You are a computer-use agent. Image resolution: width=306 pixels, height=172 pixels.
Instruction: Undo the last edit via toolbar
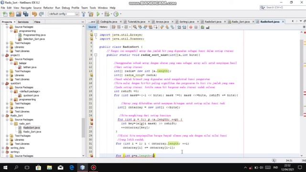click(34, 14)
